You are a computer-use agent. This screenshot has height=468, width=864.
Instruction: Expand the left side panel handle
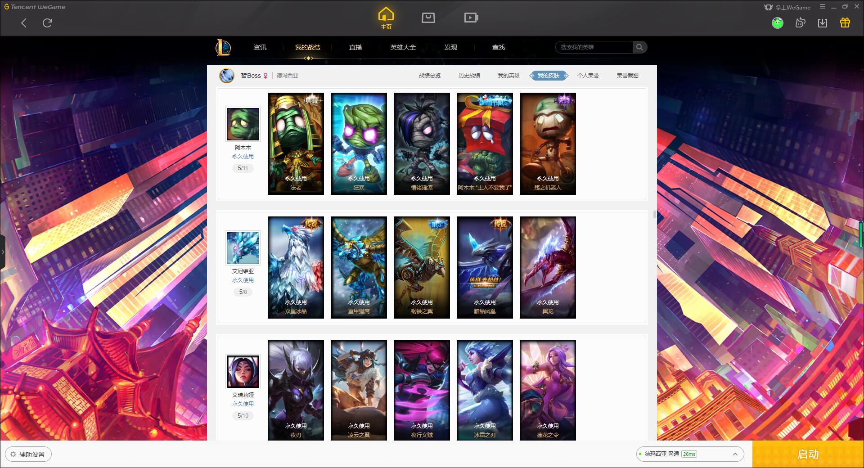coord(3,252)
